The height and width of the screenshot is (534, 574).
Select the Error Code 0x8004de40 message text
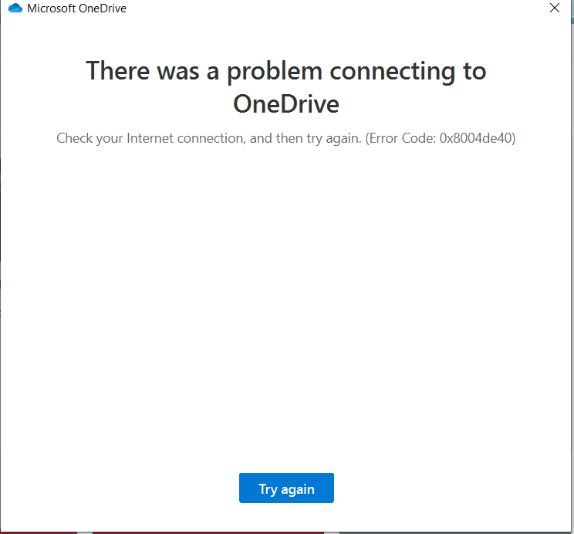(x=286, y=138)
